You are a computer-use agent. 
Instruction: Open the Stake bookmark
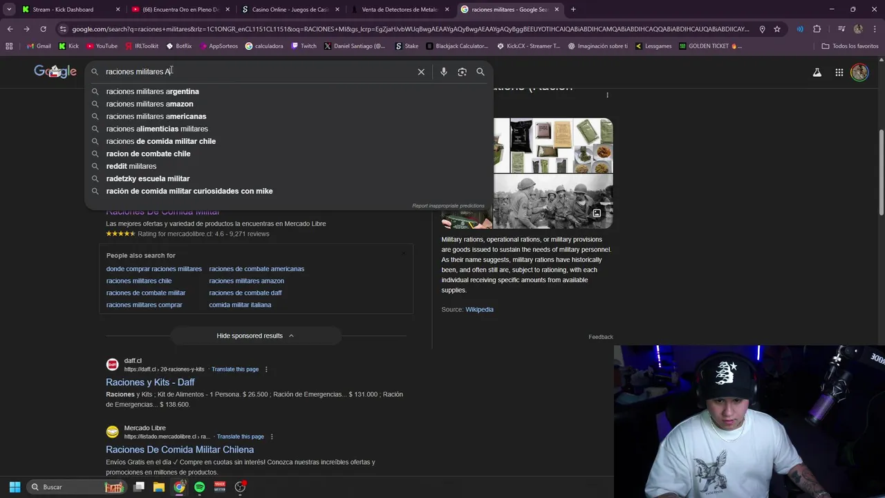tap(407, 46)
